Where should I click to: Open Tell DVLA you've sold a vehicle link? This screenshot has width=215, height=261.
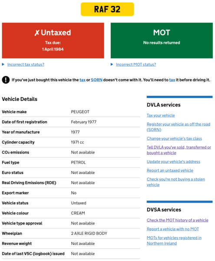pos(179,150)
